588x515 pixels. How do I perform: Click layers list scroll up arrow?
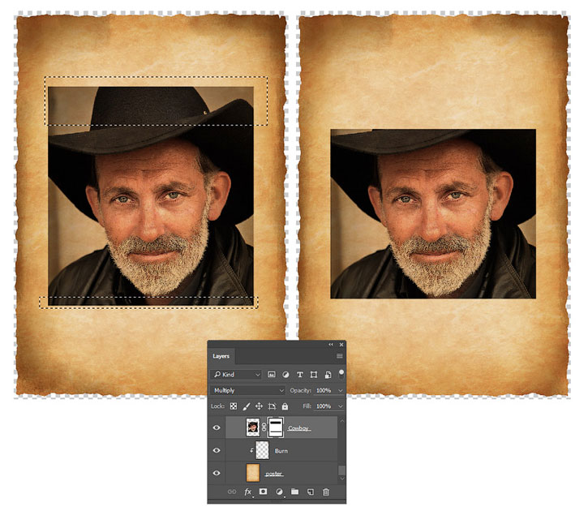coord(341,421)
